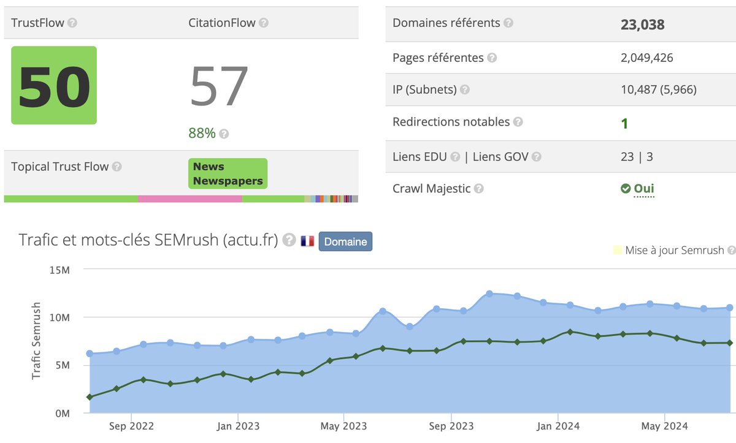Open the Redirections notables help icon
This screenshot has width=736, height=443.
[x=519, y=122]
